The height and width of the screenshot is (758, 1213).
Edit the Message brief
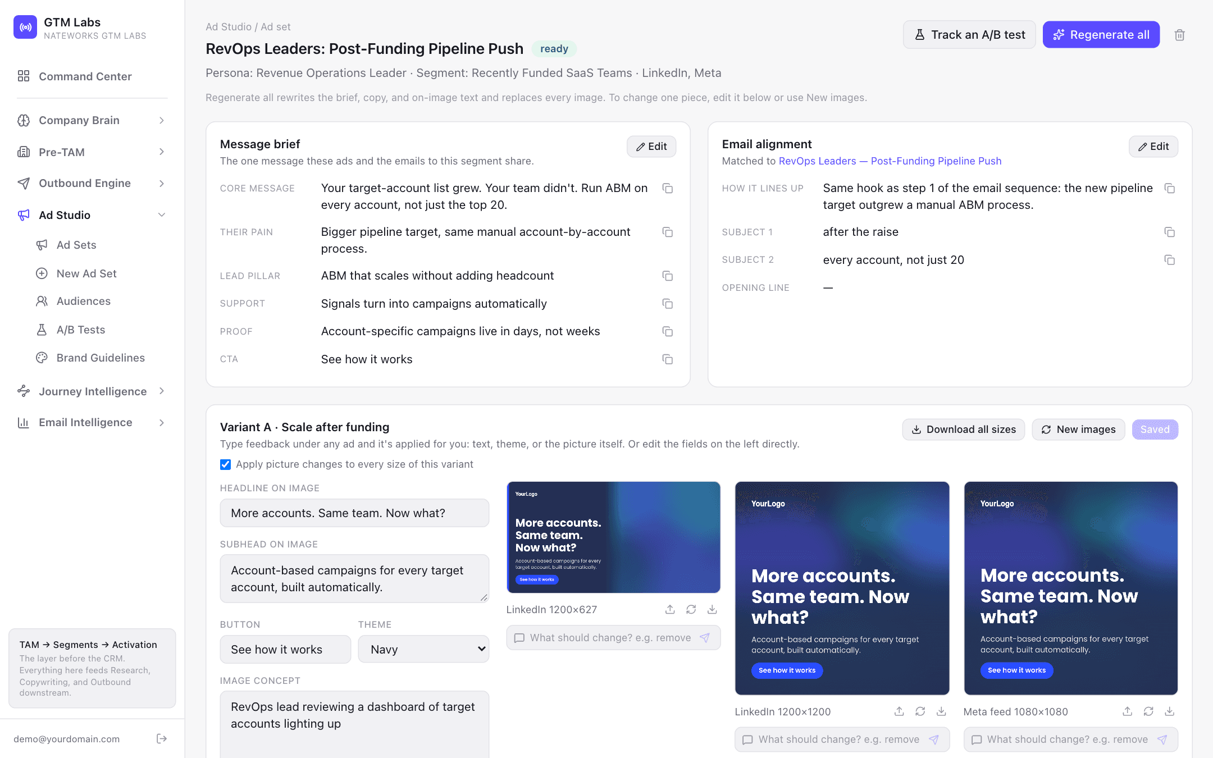[651, 147]
